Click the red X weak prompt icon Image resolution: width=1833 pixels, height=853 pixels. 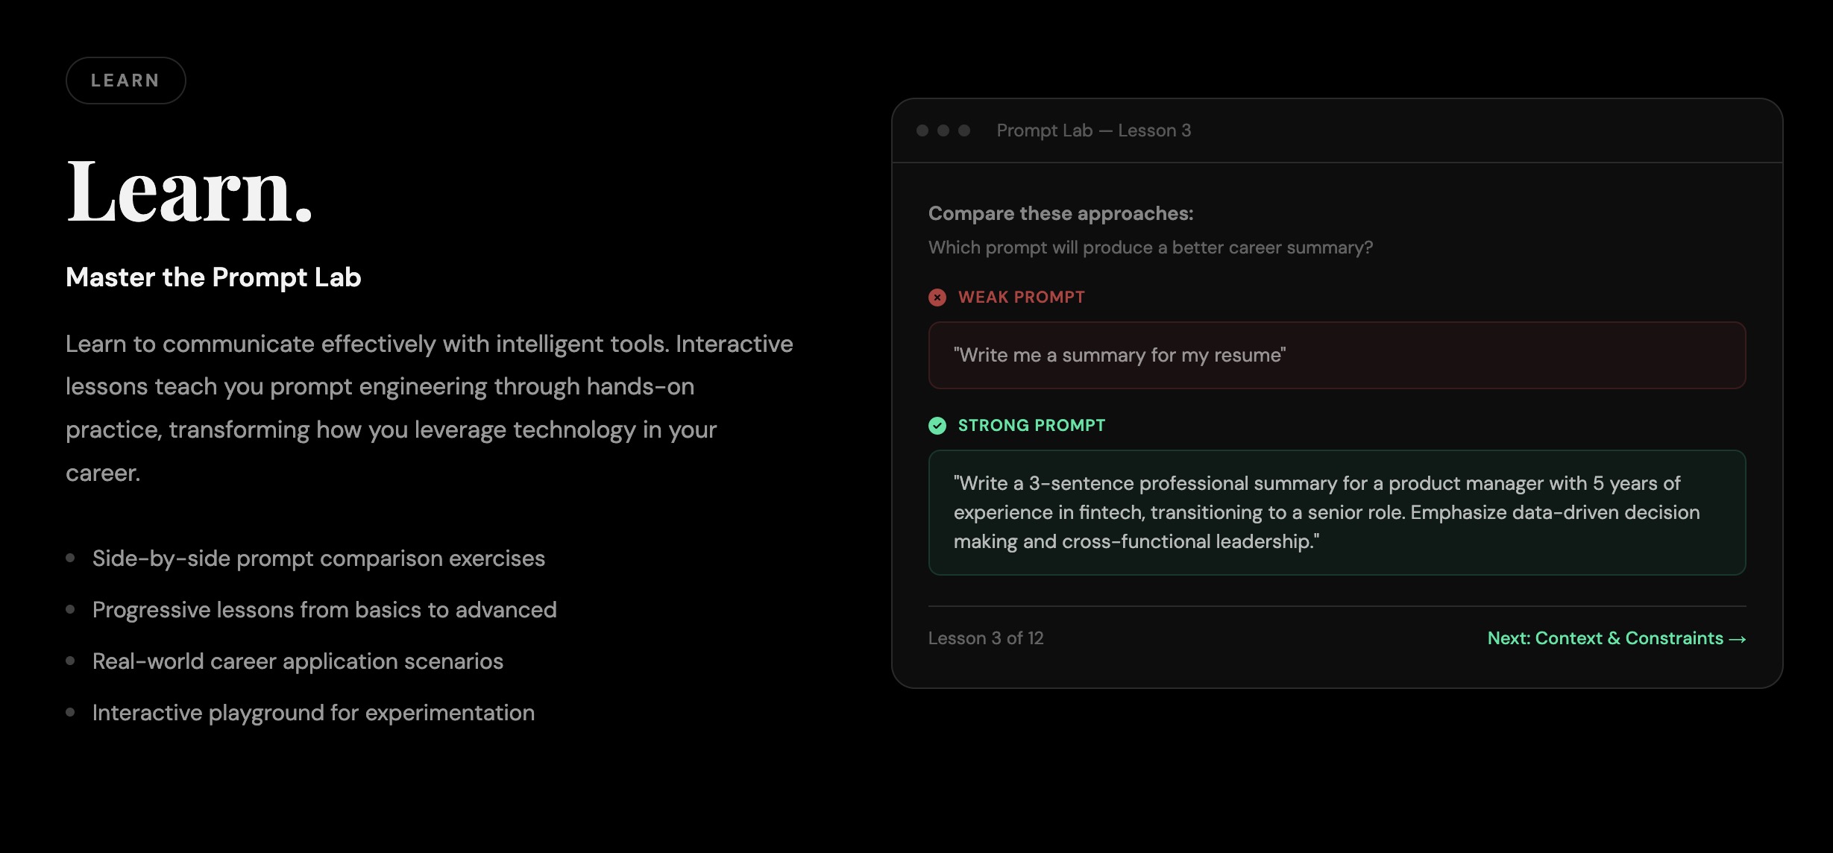[937, 298]
